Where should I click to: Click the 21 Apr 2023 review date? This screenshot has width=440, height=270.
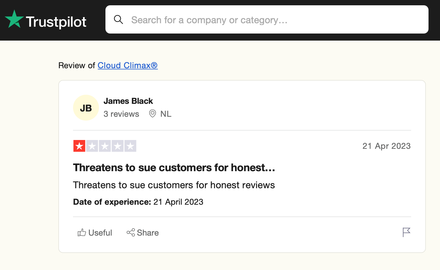pos(386,146)
